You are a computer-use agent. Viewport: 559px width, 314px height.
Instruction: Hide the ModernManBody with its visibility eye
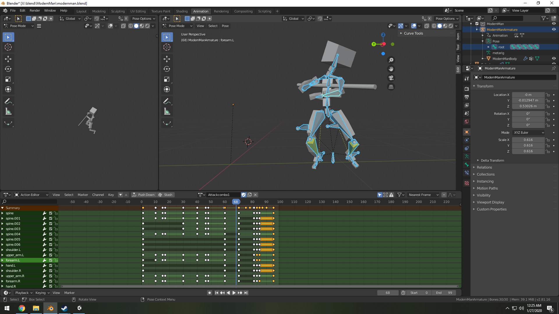[x=553, y=58]
